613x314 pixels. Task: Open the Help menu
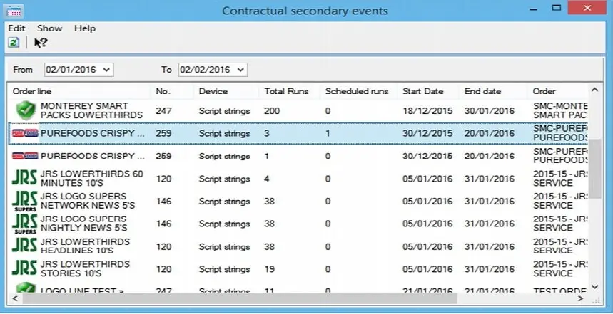click(85, 28)
